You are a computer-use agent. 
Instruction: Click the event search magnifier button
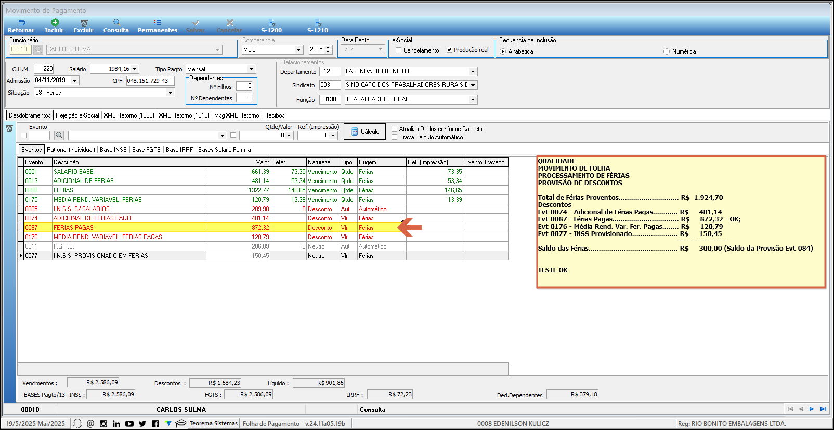pyautogui.click(x=59, y=135)
